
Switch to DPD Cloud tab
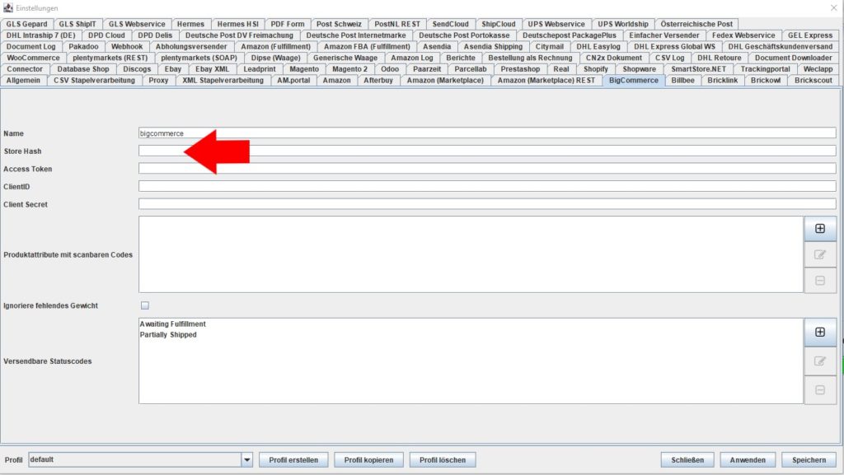tap(106, 35)
